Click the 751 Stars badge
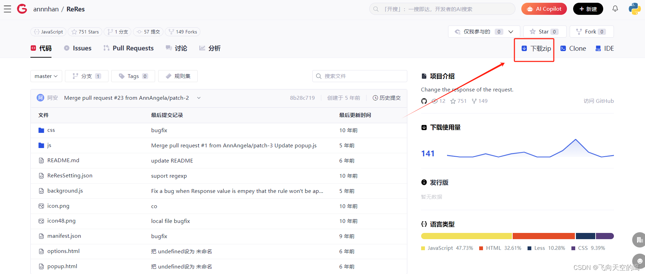The image size is (645, 274). 85,32
